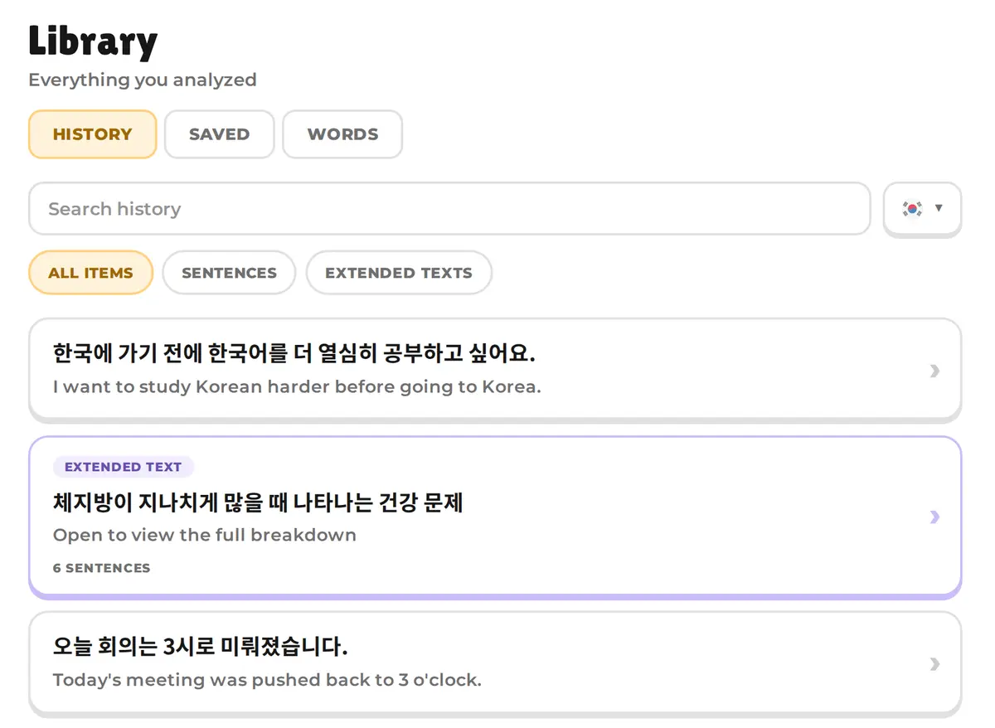This screenshot has height=728, width=995.
Task: Open chevron on the meeting pushed back card
Action: click(934, 663)
